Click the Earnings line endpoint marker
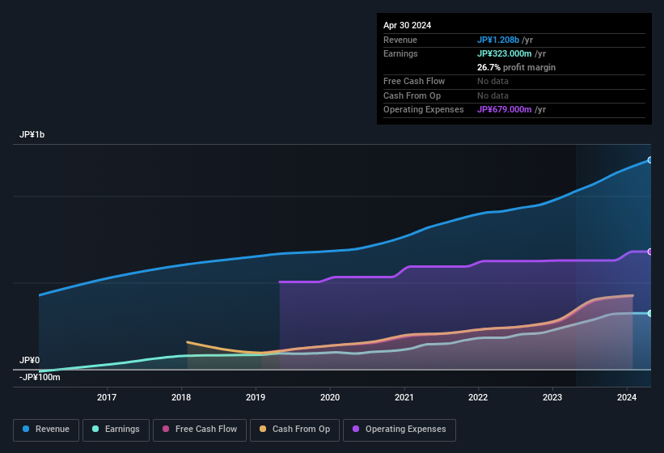Screen dimensions: 664x453 [x=649, y=313]
